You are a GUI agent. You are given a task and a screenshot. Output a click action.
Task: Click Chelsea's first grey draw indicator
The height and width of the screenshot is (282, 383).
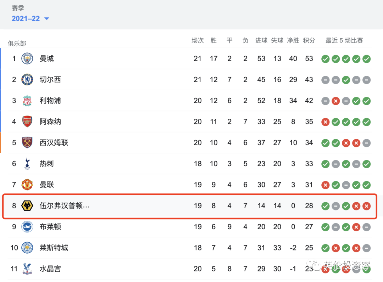click(325, 80)
